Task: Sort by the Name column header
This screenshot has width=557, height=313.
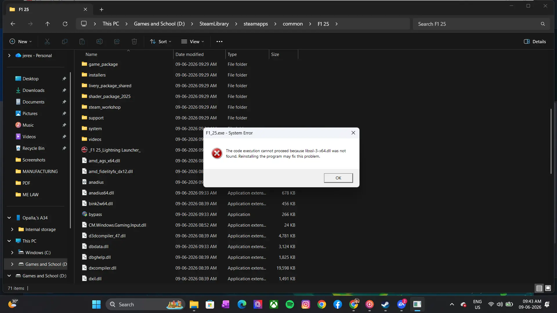Action: click(128, 54)
